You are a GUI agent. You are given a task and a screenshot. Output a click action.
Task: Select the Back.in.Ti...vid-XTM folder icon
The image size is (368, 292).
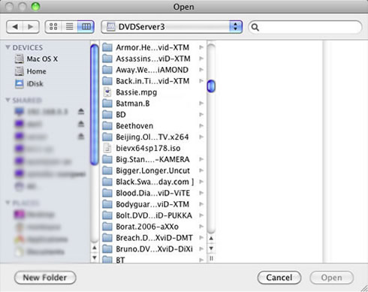107,81
